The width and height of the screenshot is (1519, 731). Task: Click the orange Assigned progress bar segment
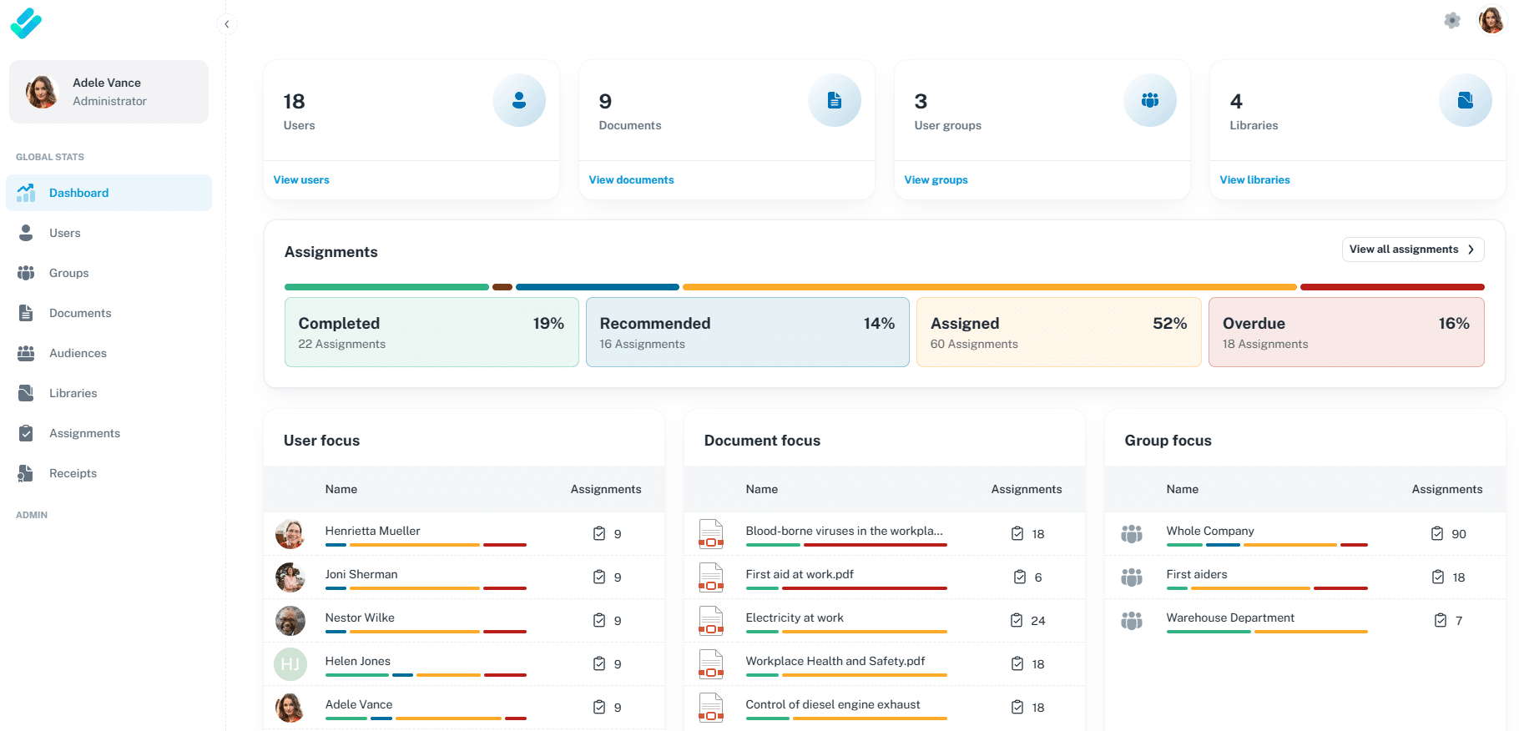(x=989, y=287)
